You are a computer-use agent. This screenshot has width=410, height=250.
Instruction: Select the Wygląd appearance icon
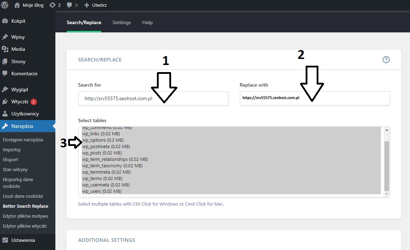coord(6,89)
